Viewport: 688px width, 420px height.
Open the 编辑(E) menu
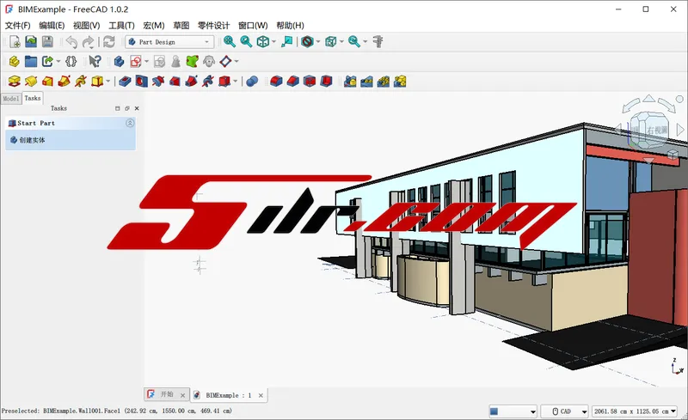[x=52, y=26]
